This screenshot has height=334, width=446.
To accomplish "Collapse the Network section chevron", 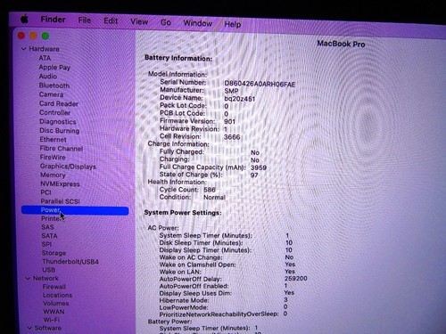I will [28, 279].
